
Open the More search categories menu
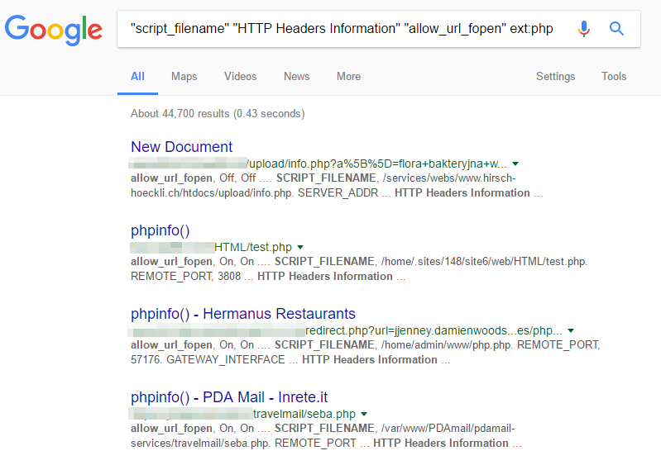click(x=348, y=76)
